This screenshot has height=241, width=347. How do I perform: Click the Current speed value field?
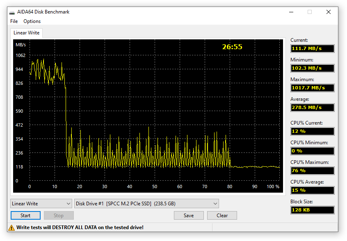click(x=312, y=49)
